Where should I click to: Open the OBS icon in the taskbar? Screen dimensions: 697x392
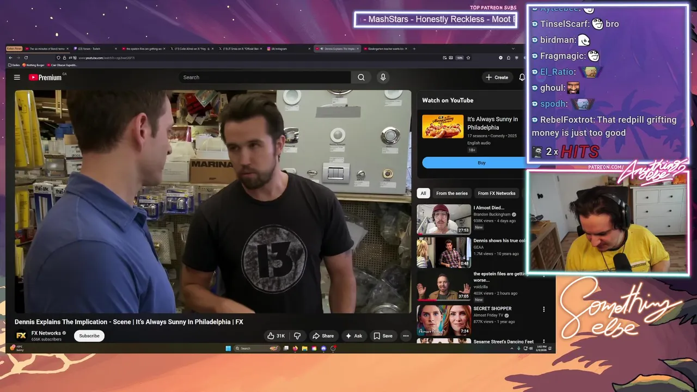click(333, 348)
